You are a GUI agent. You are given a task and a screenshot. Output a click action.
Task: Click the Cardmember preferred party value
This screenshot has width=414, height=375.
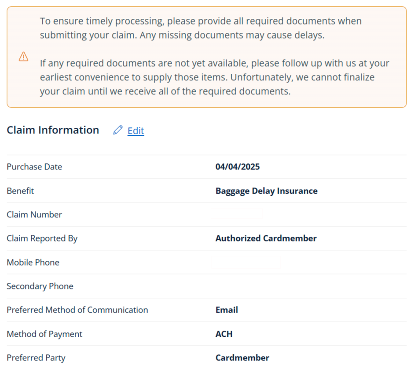tap(242, 358)
